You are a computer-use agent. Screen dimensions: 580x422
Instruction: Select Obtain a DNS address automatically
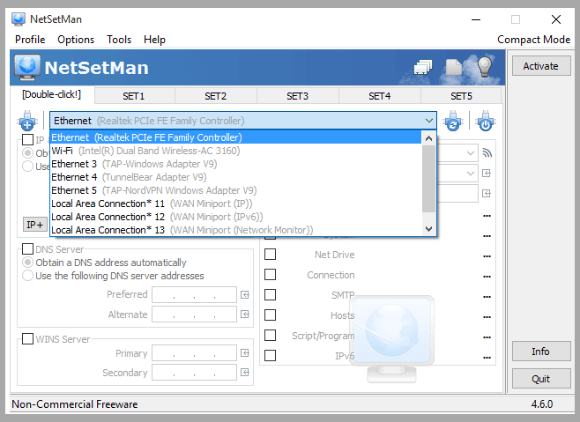(x=104, y=263)
